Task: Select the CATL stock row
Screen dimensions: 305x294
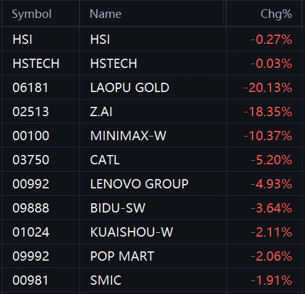Action: 152,160
